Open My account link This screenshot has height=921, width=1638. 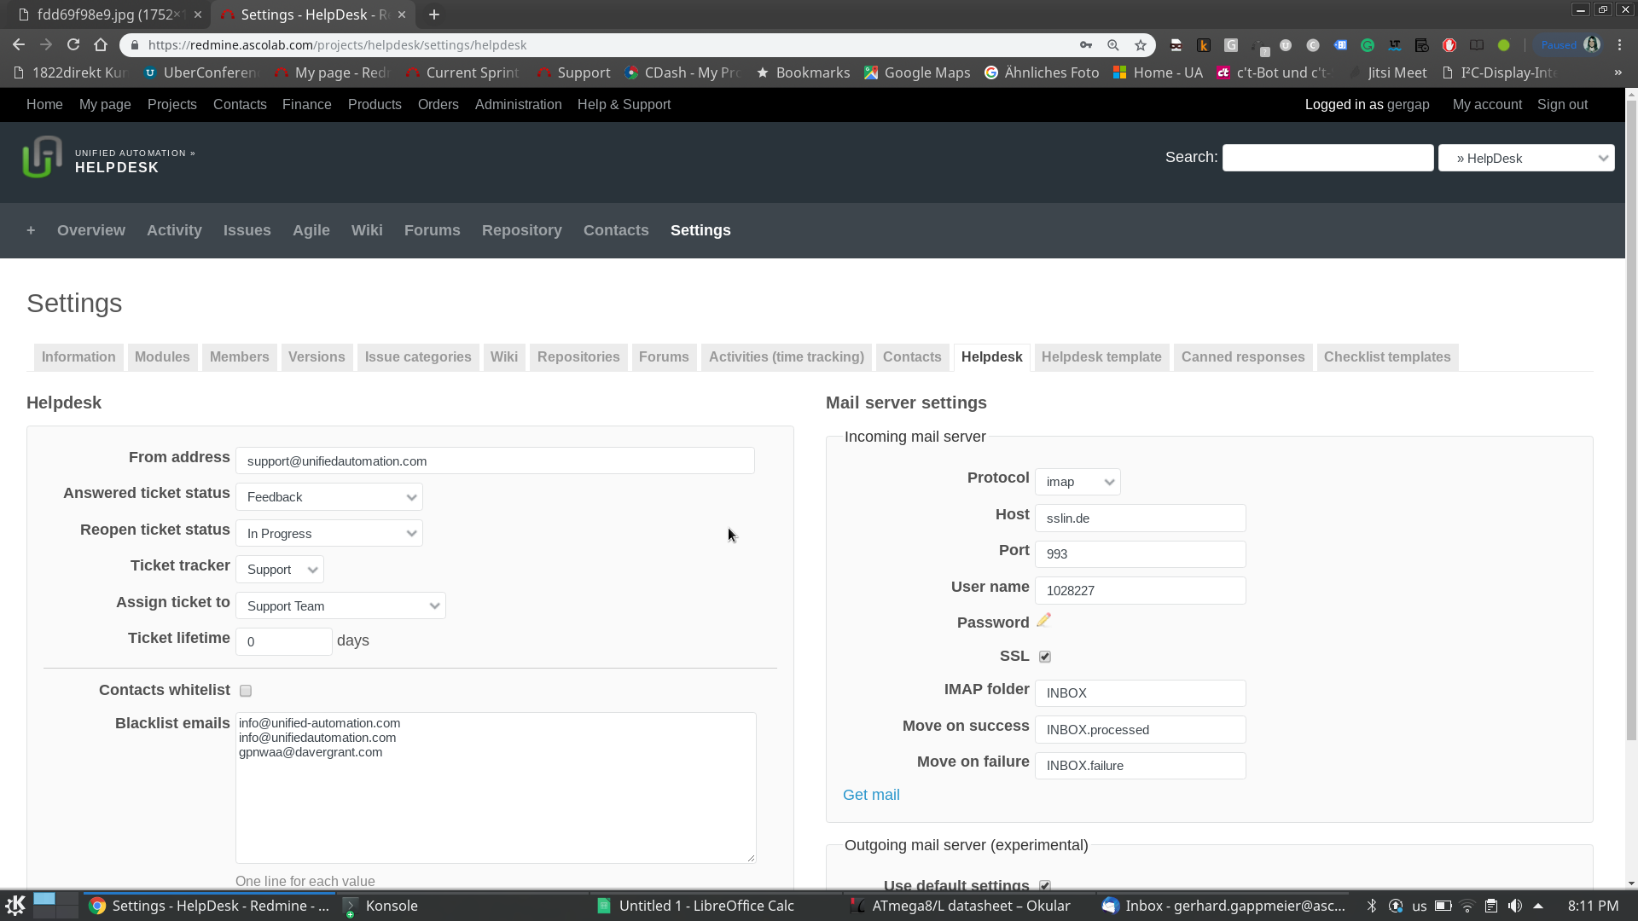pos(1487,104)
